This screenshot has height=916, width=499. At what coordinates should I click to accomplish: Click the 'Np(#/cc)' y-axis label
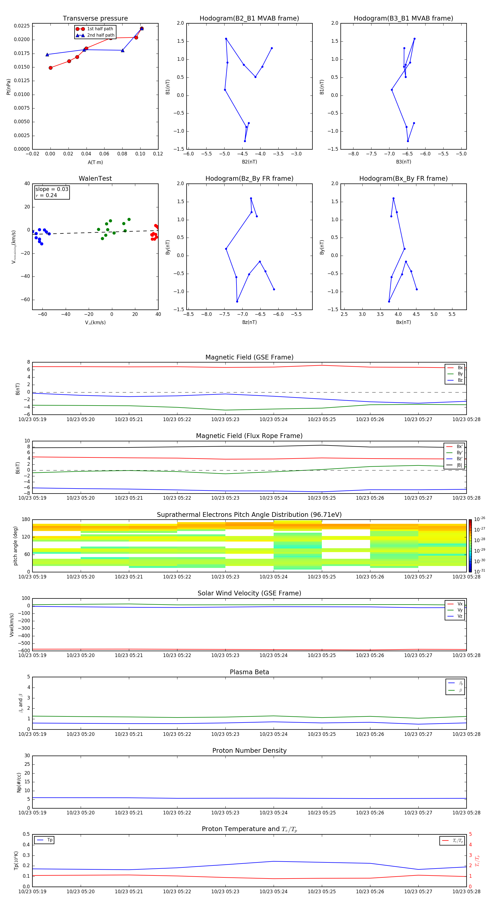[x=19, y=782]
